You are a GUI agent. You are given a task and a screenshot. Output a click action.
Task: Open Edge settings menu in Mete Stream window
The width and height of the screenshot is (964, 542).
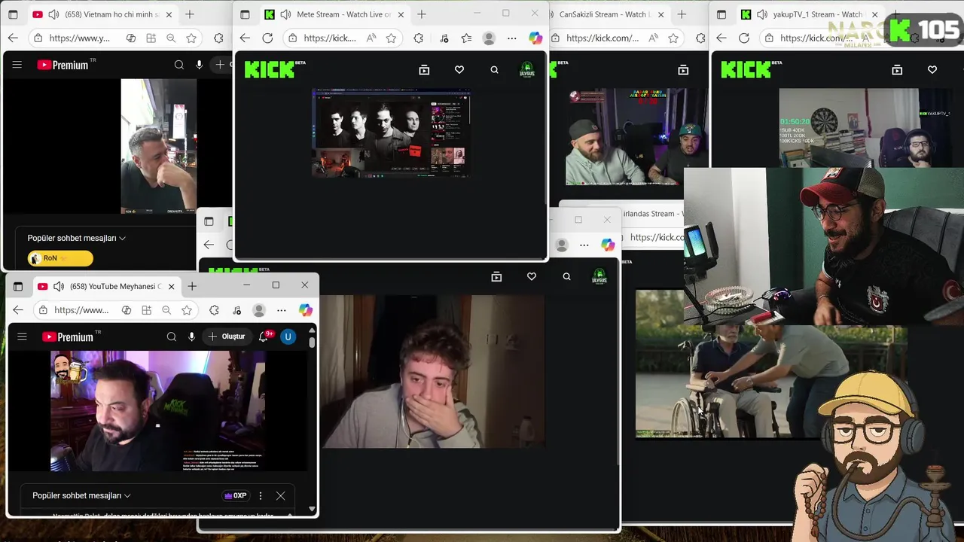(511, 38)
